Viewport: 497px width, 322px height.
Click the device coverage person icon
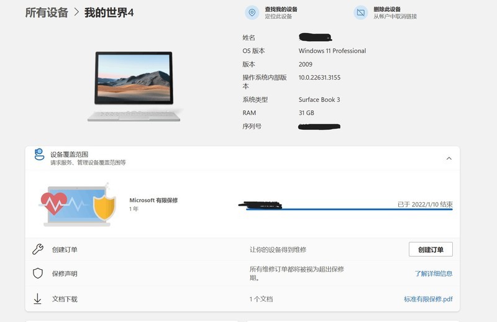click(39, 155)
